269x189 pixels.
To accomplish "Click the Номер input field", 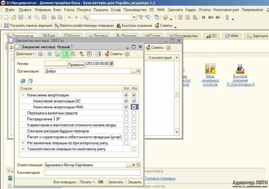I will [x=57, y=64].
